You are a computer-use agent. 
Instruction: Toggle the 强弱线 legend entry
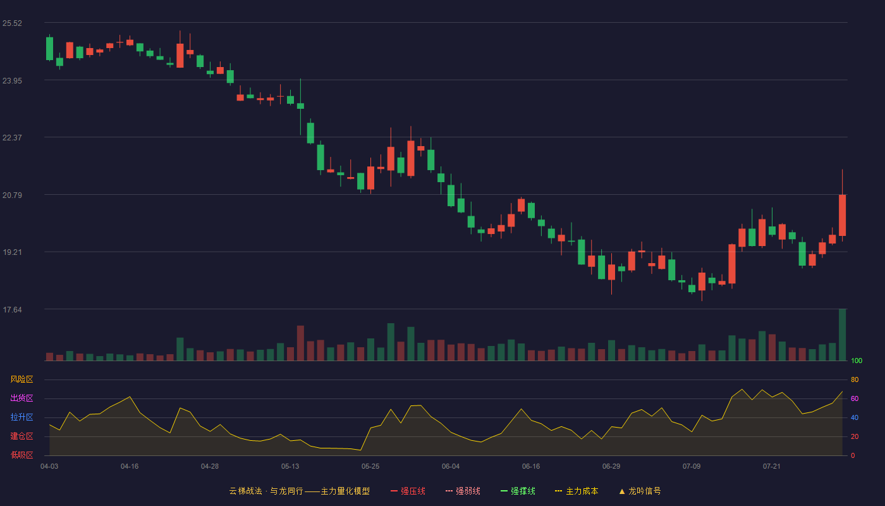[x=463, y=491]
